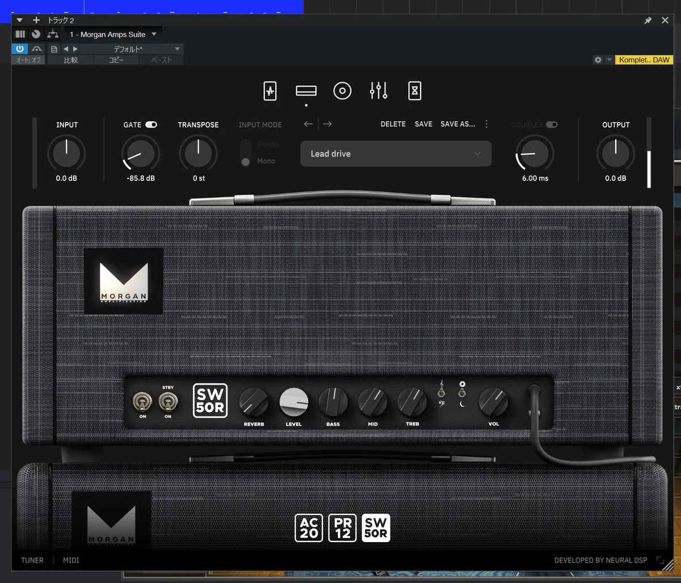Click SAVE AS... preset

(458, 124)
